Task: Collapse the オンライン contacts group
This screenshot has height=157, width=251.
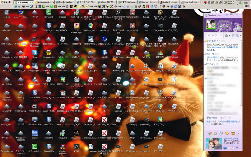Action: 205,64
